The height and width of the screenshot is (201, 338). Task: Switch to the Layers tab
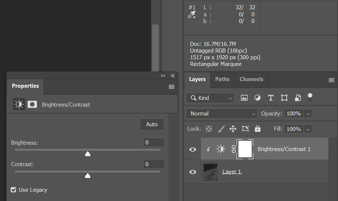click(x=197, y=79)
